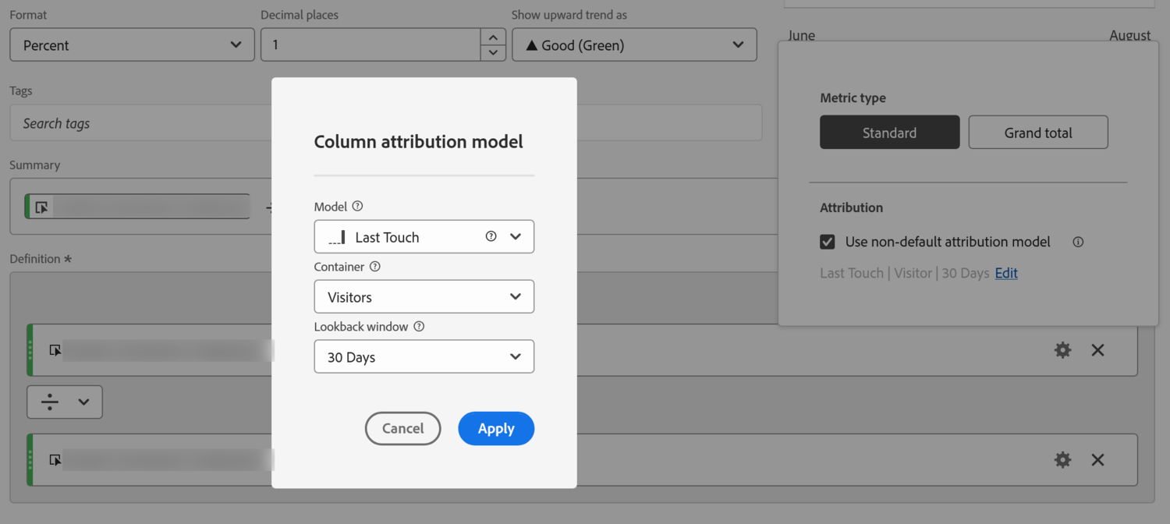Image resolution: width=1170 pixels, height=524 pixels.
Task: Open the Format dropdown showing Percent
Action: click(132, 44)
